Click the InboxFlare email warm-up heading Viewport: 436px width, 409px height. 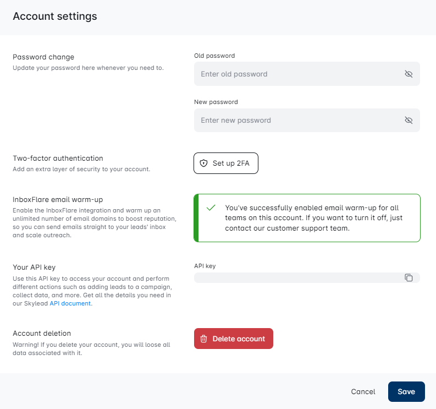pyautogui.click(x=58, y=200)
